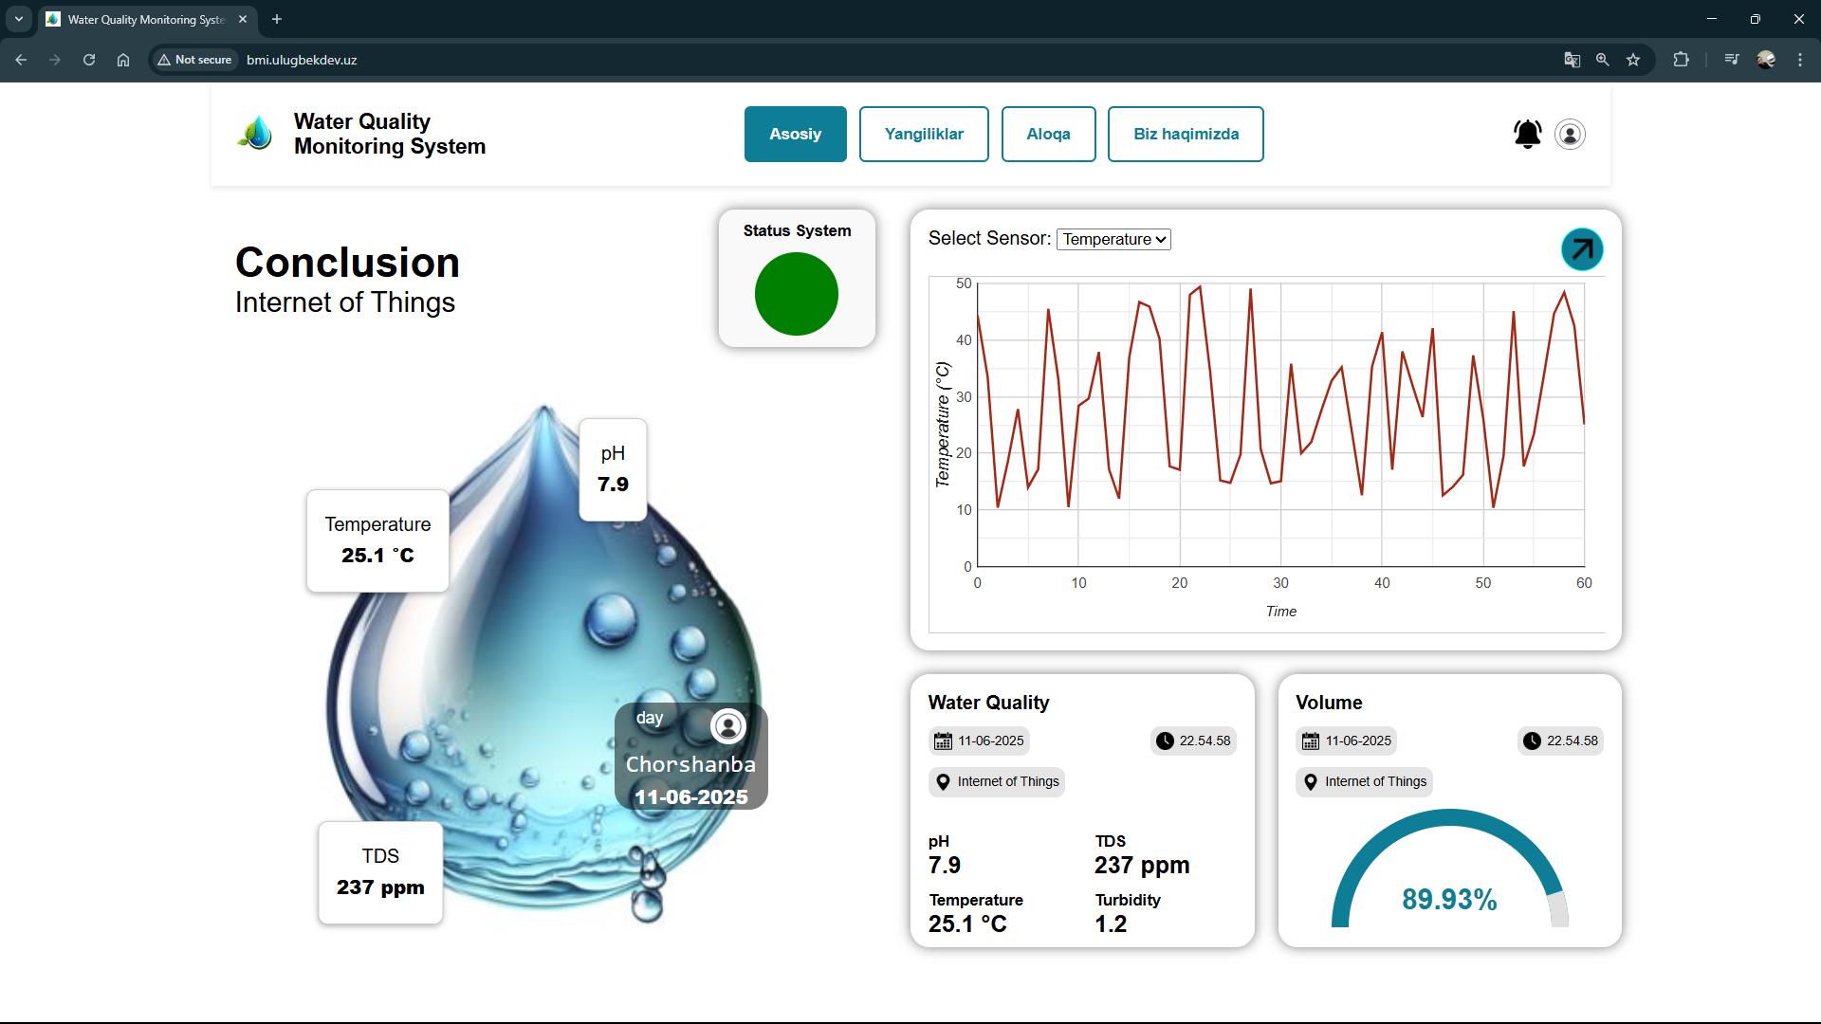This screenshot has width=1821, height=1024.
Task: Open the Yangiliklar menu item
Action: coord(923,134)
